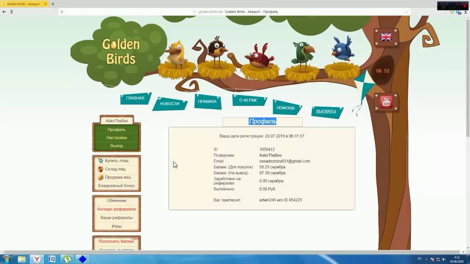Open File Explorer from the taskbar

(x=22, y=259)
